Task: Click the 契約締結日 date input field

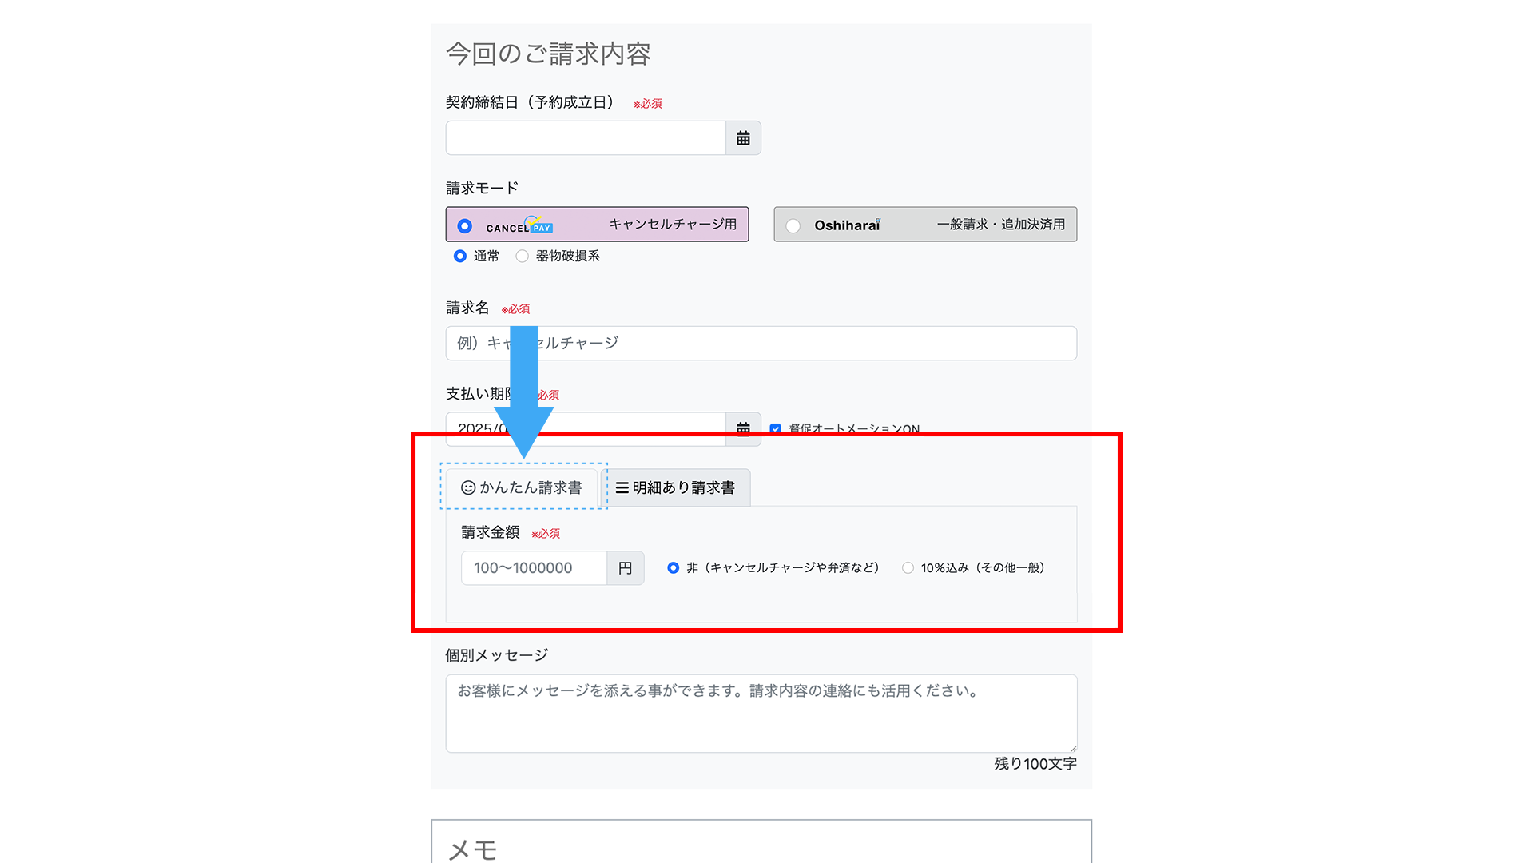Action: 585,138
